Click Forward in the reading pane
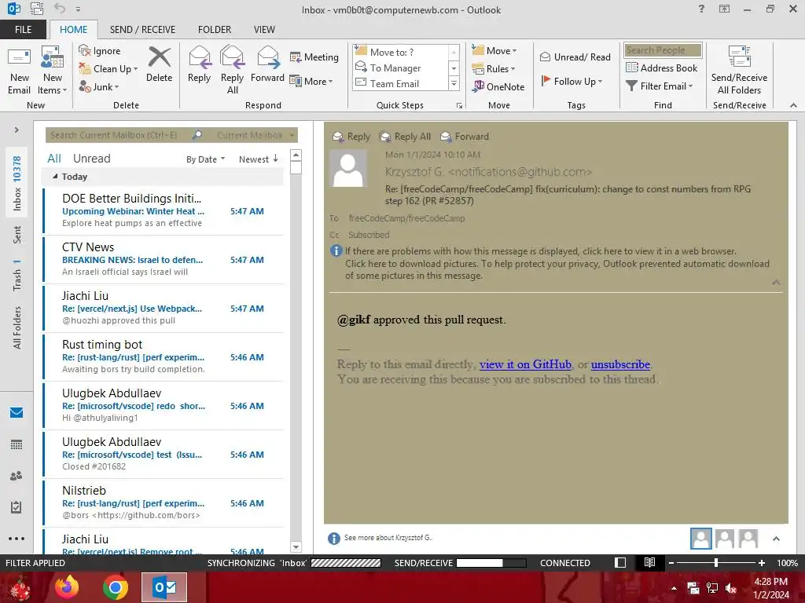805x603 pixels. point(465,137)
